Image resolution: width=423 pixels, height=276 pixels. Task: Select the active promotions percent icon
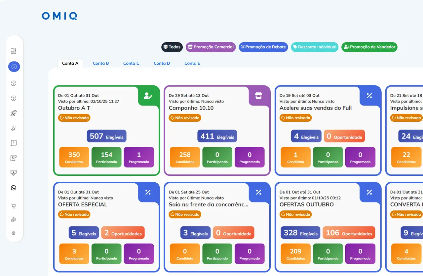(x=14, y=67)
